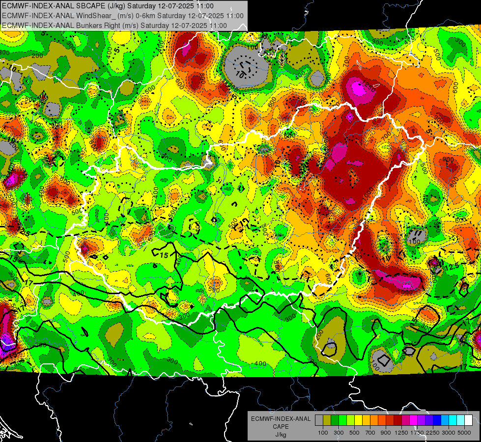
Task: Click the magenta swatch in CAPE legend
Action: click(413, 420)
